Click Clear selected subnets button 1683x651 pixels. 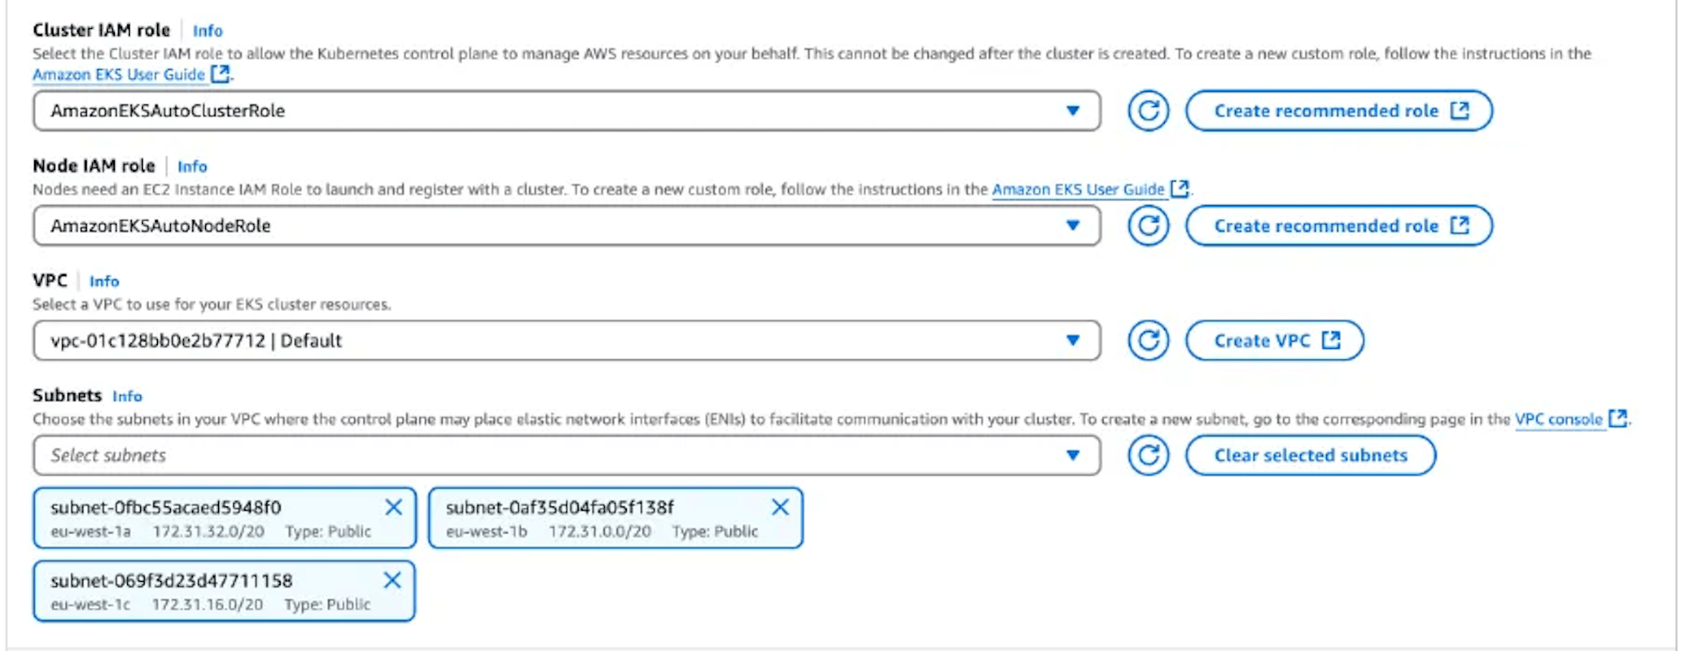click(x=1310, y=456)
